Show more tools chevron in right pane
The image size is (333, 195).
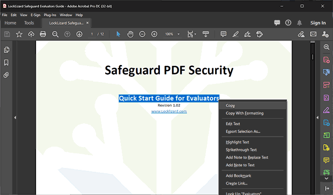[326, 178]
